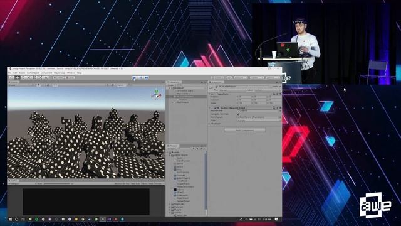This screenshot has width=401, height=226.
Task: Click the Mesh Parent object field
Action: 259,117
